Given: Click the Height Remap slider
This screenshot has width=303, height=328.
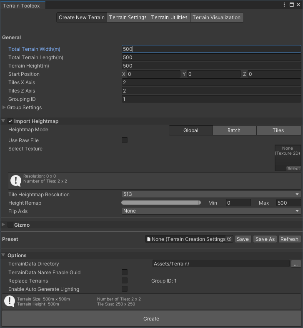Looking at the screenshot, I should pyautogui.click(x=161, y=203).
